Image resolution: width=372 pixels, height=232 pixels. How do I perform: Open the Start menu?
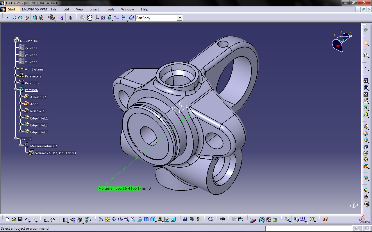(12, 9)
